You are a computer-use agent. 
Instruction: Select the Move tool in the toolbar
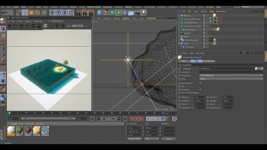coord(25,12)
